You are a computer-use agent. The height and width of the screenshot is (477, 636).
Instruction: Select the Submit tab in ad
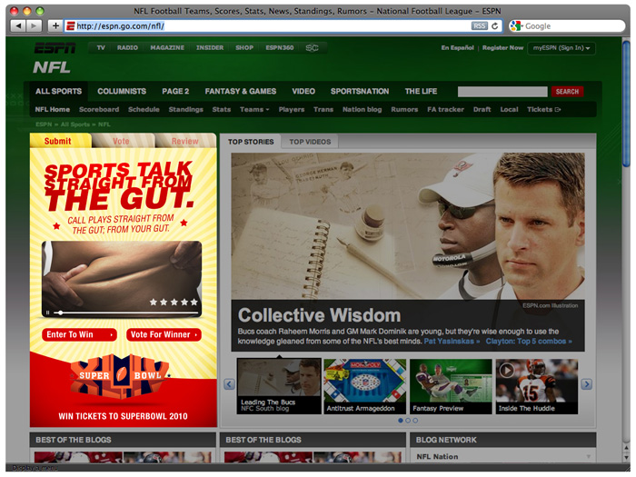60,141
